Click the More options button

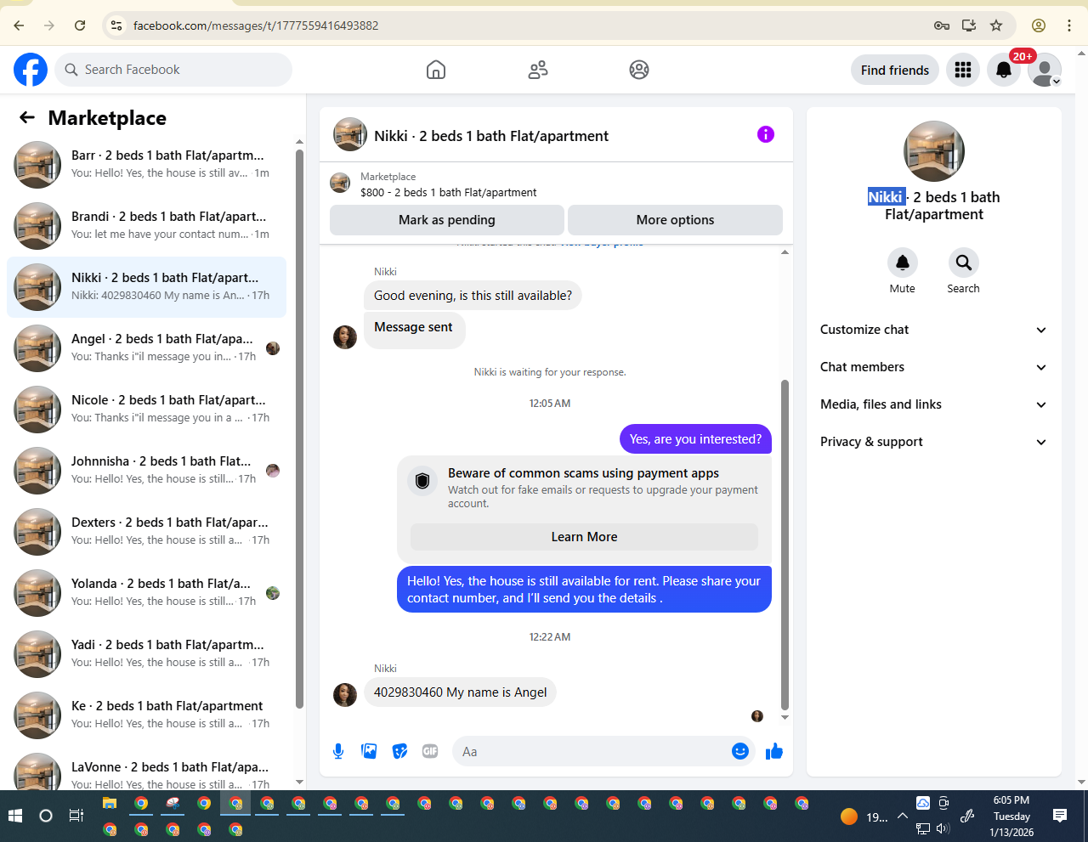tap(676, 220)
